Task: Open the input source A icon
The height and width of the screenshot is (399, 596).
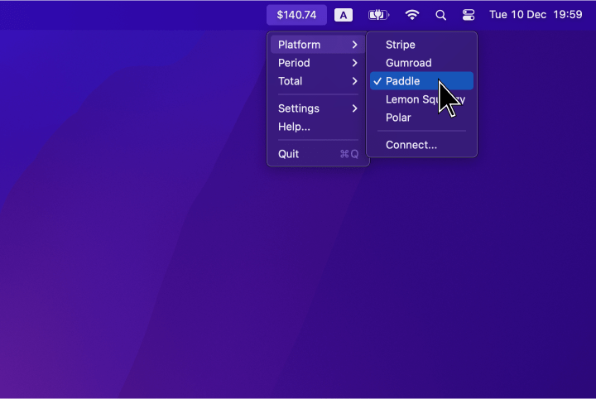Action: [343, 15]
